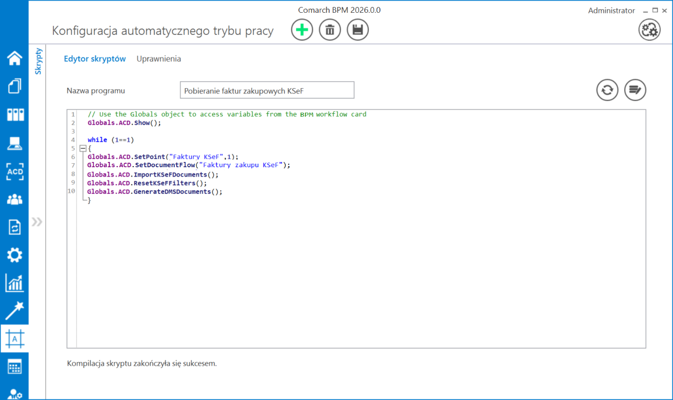Open the gear settings sidebar icon
This screenshot has width=673, height=400.
[15, 255]
